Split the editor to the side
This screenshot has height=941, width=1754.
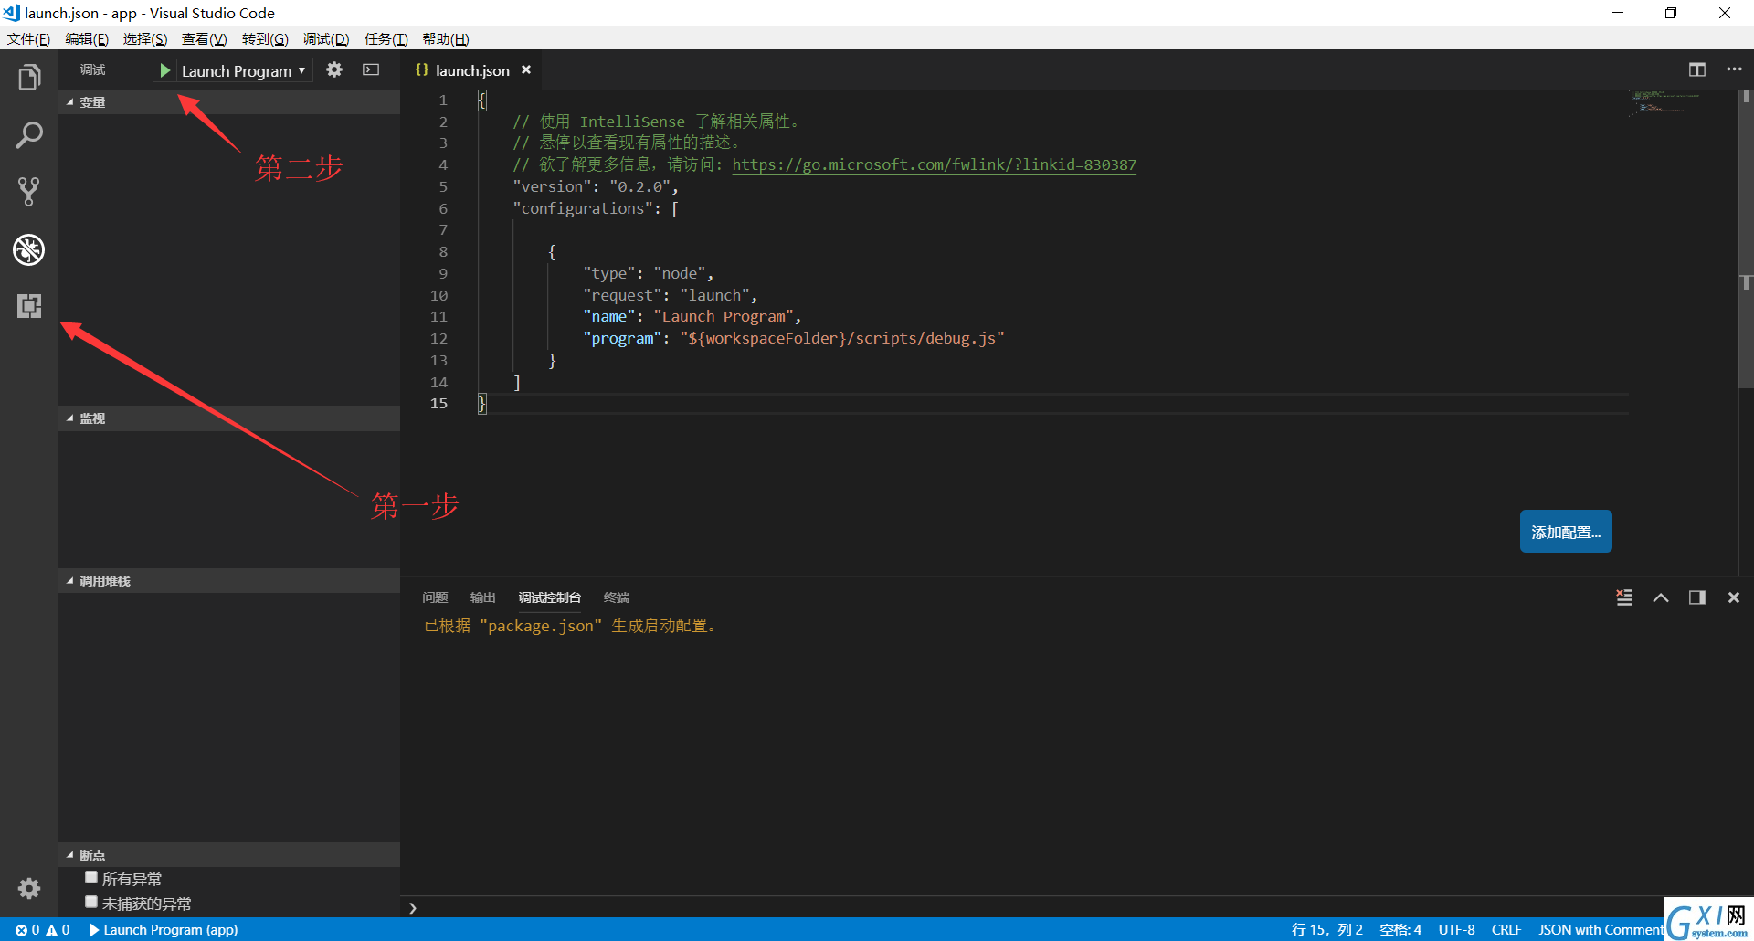coord(1697,69)
